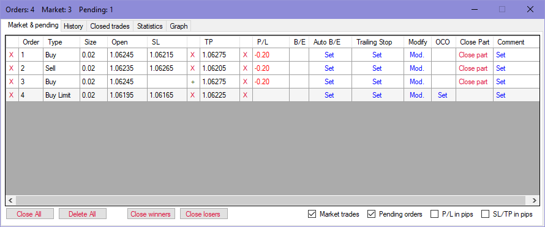Image resolution: width=545 pixels, height=227 pixels.
Task: Click the Delete All button
Action: (83, 214)
